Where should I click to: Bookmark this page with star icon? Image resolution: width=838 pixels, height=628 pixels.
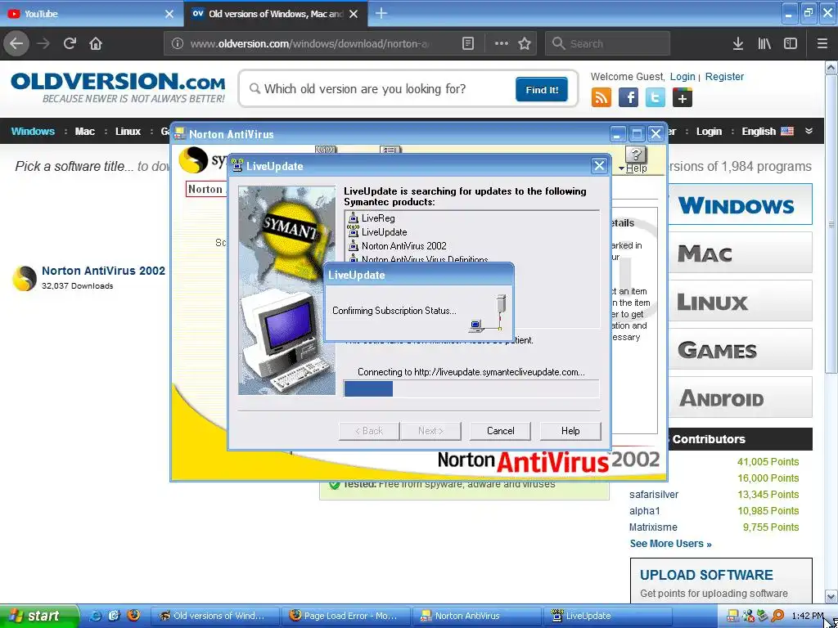[x=525, y=44]
